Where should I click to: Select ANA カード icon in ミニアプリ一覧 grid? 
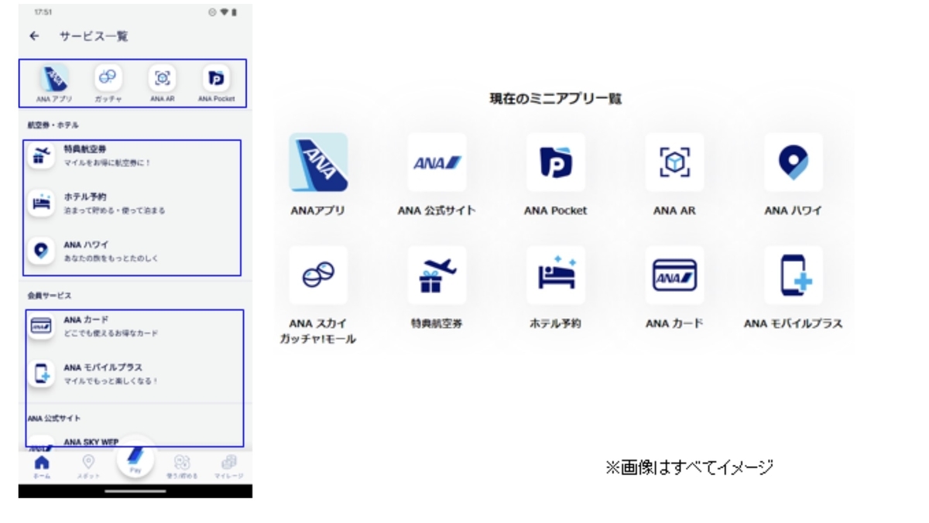(674, 275)
